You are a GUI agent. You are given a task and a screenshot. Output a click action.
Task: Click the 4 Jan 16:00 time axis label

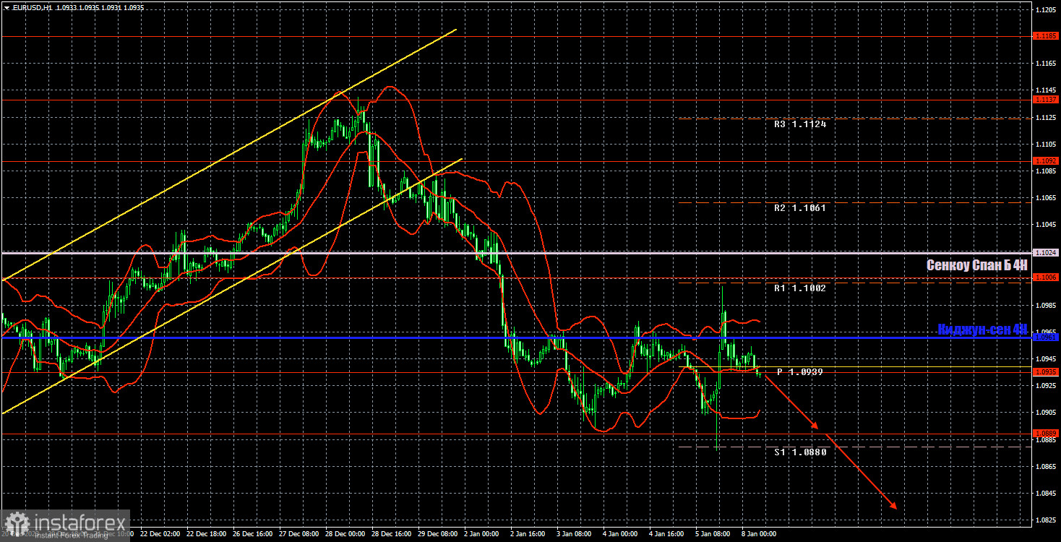[x=667, y=534]
